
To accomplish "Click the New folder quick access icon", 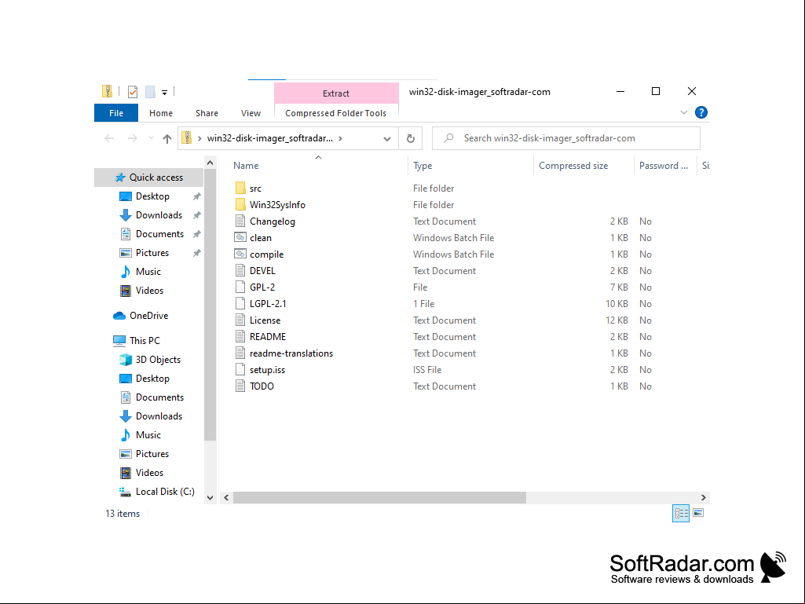I will [150, 92].
